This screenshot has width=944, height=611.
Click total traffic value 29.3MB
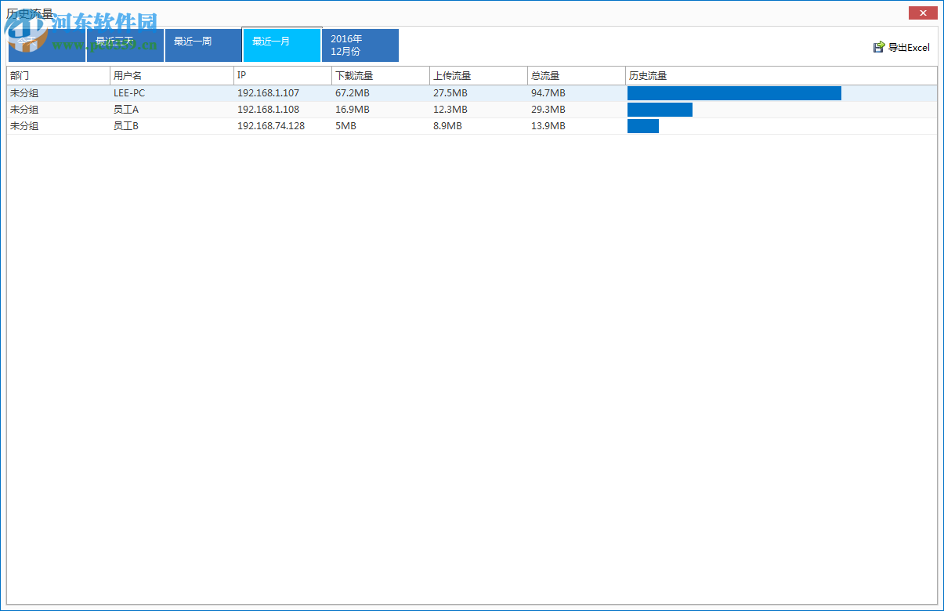point(548,110)
